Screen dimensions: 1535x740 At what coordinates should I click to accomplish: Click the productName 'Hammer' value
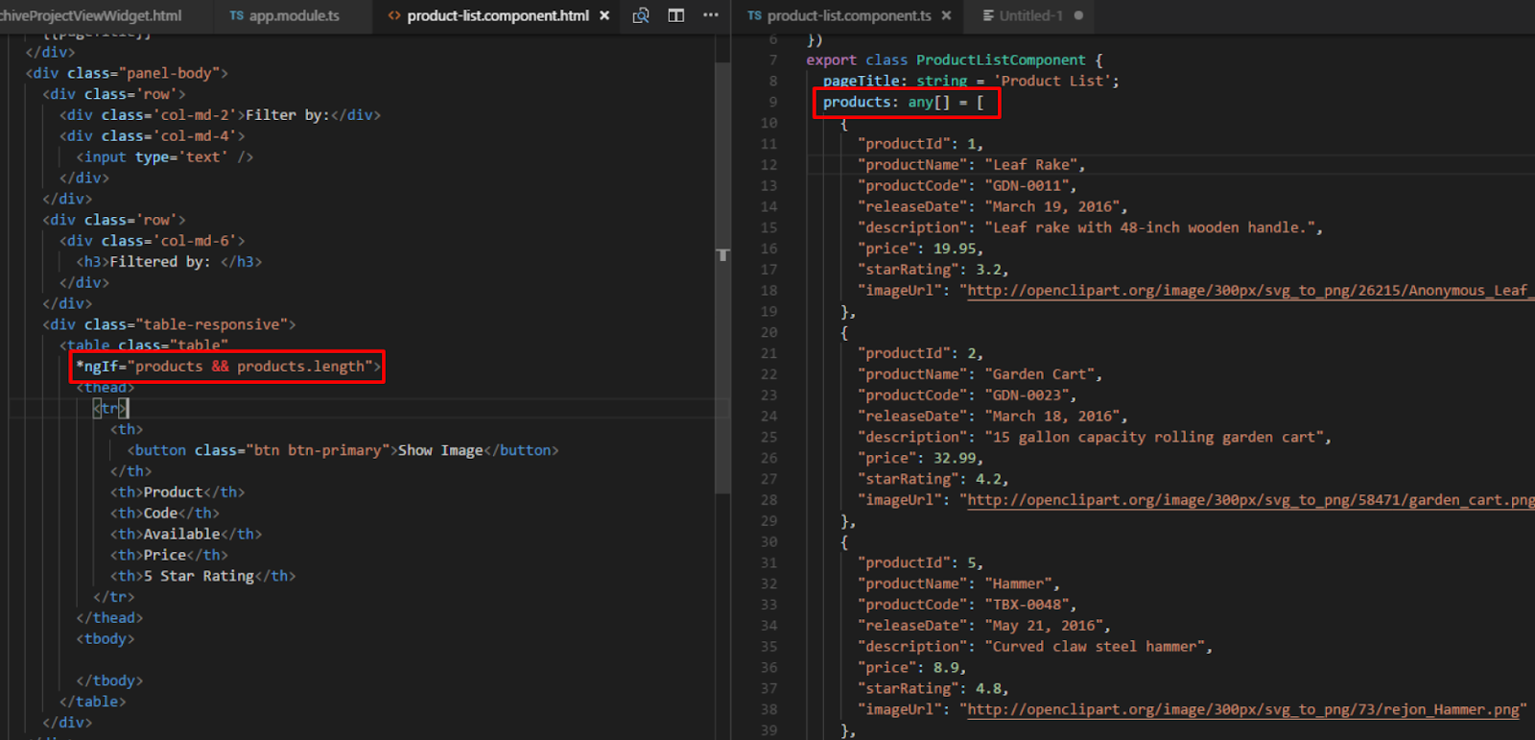(1018, 584)
